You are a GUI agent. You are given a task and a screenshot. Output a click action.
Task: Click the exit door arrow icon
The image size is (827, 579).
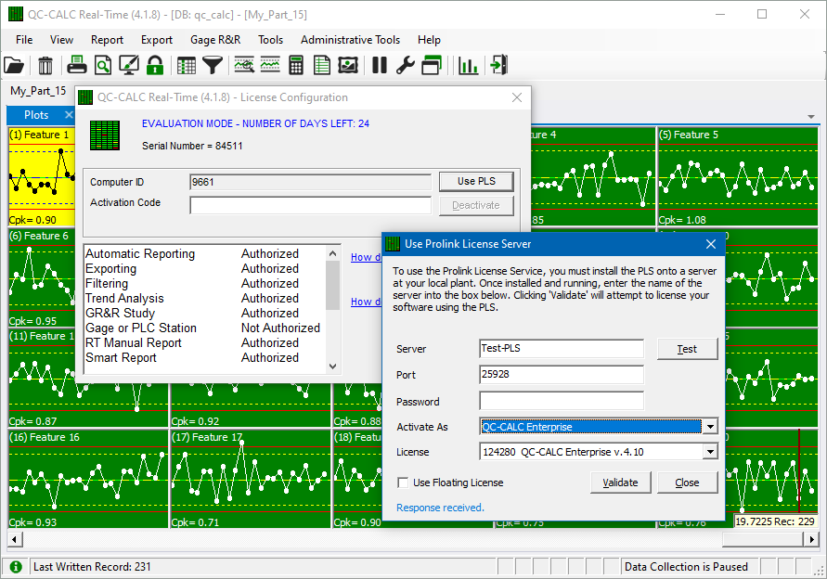[x=498, y=65]
